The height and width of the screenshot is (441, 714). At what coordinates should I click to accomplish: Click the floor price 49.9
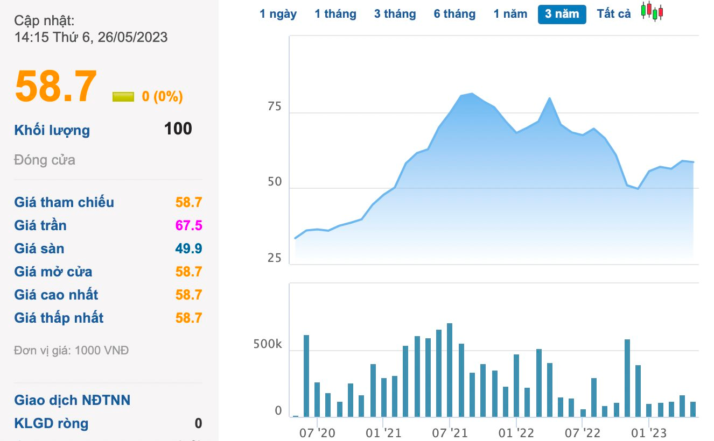(188, 248)
